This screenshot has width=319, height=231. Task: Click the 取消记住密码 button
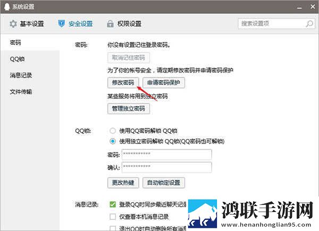point(129,58)
